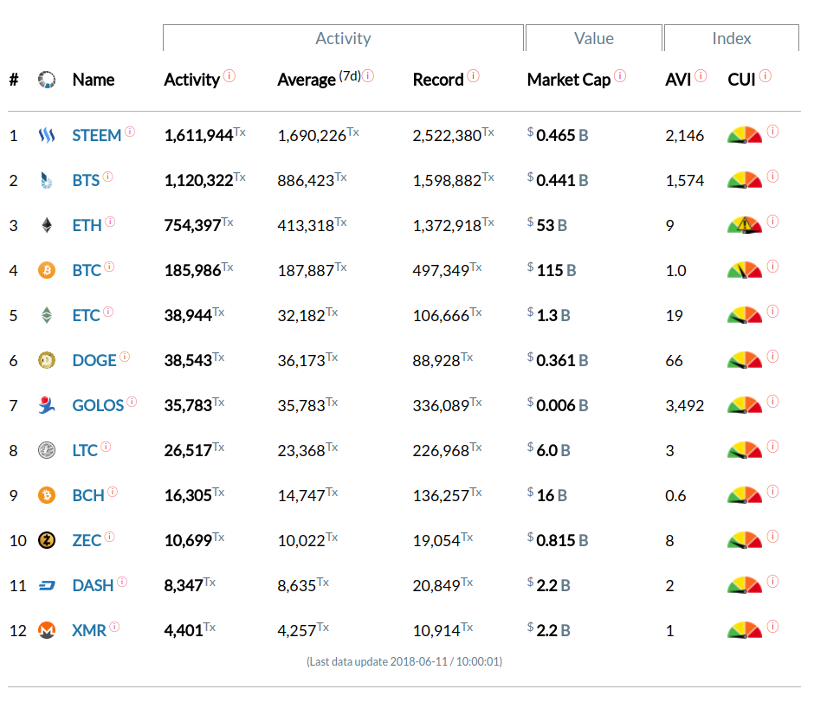This screenshot has height=702, width=814.
Task: Click the GOLOS logo icon
Action: click(x=47, y=405)
